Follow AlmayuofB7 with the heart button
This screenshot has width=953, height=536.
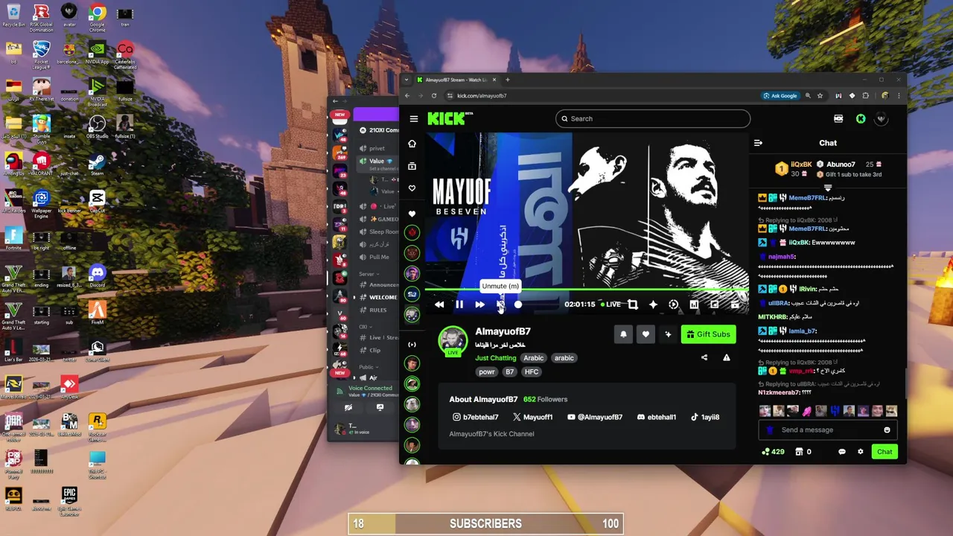[x=646, y=334]
